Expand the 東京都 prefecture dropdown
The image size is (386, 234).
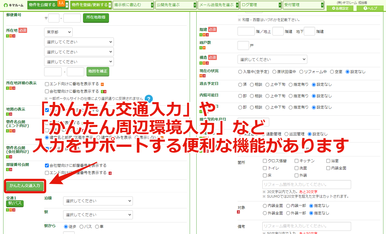pos(58,32)
